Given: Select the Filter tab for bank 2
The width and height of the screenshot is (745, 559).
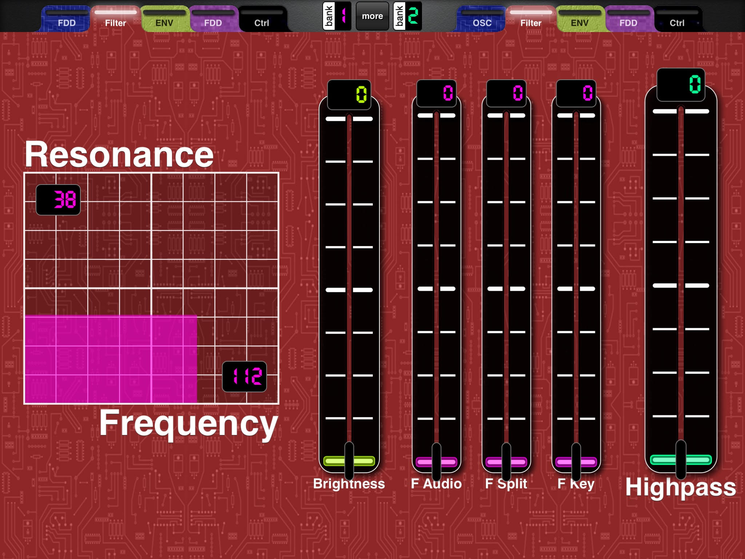Looking at the screenshot, I should point(531,19).
